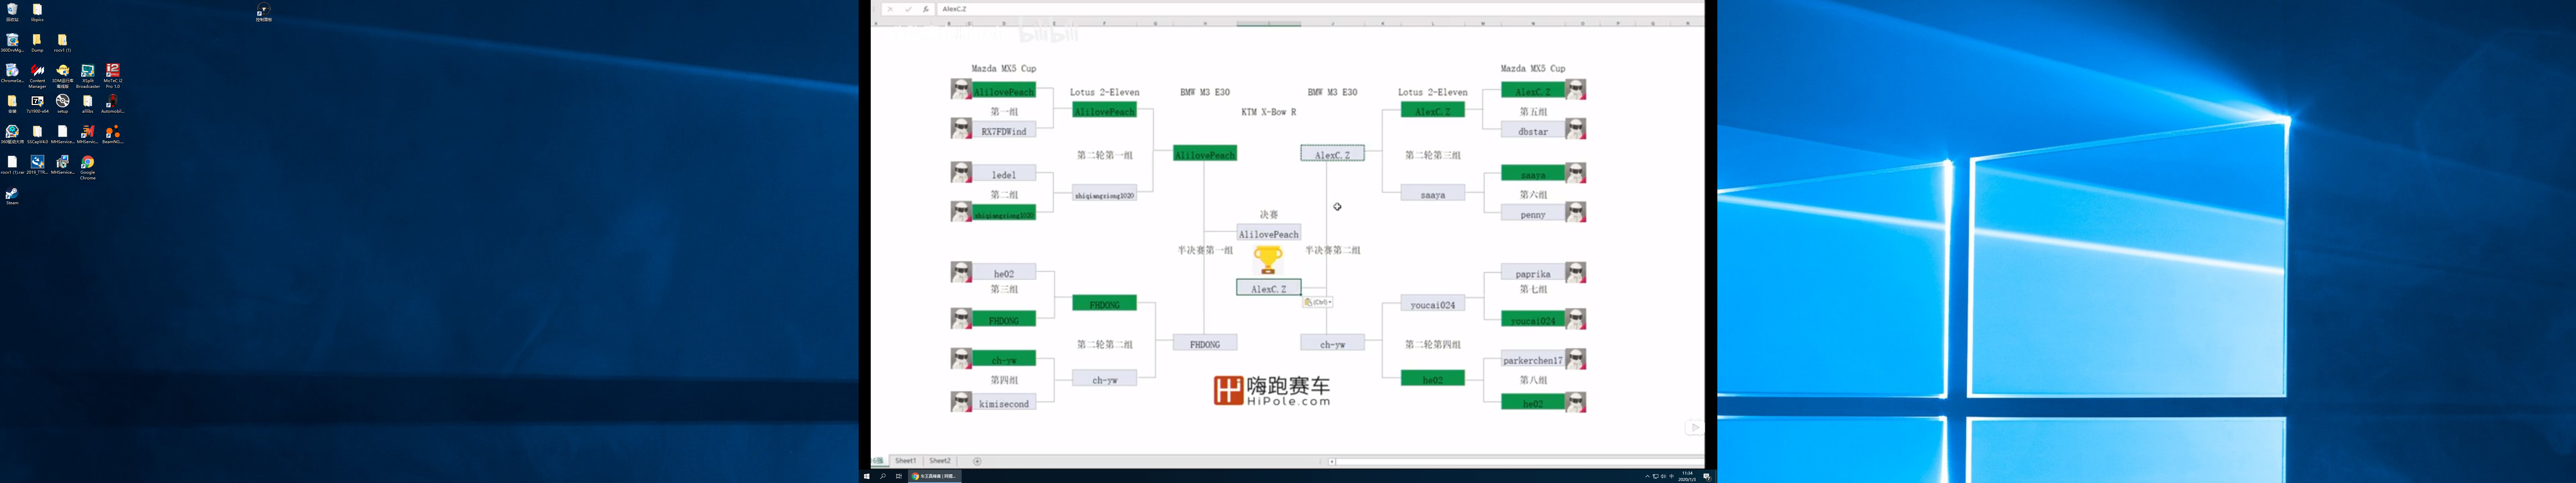Click the insert function fx icon

(x=926, y=9)
